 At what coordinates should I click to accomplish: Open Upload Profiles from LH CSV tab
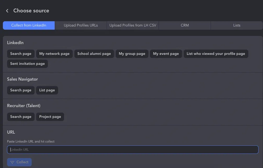coord(133,25)
